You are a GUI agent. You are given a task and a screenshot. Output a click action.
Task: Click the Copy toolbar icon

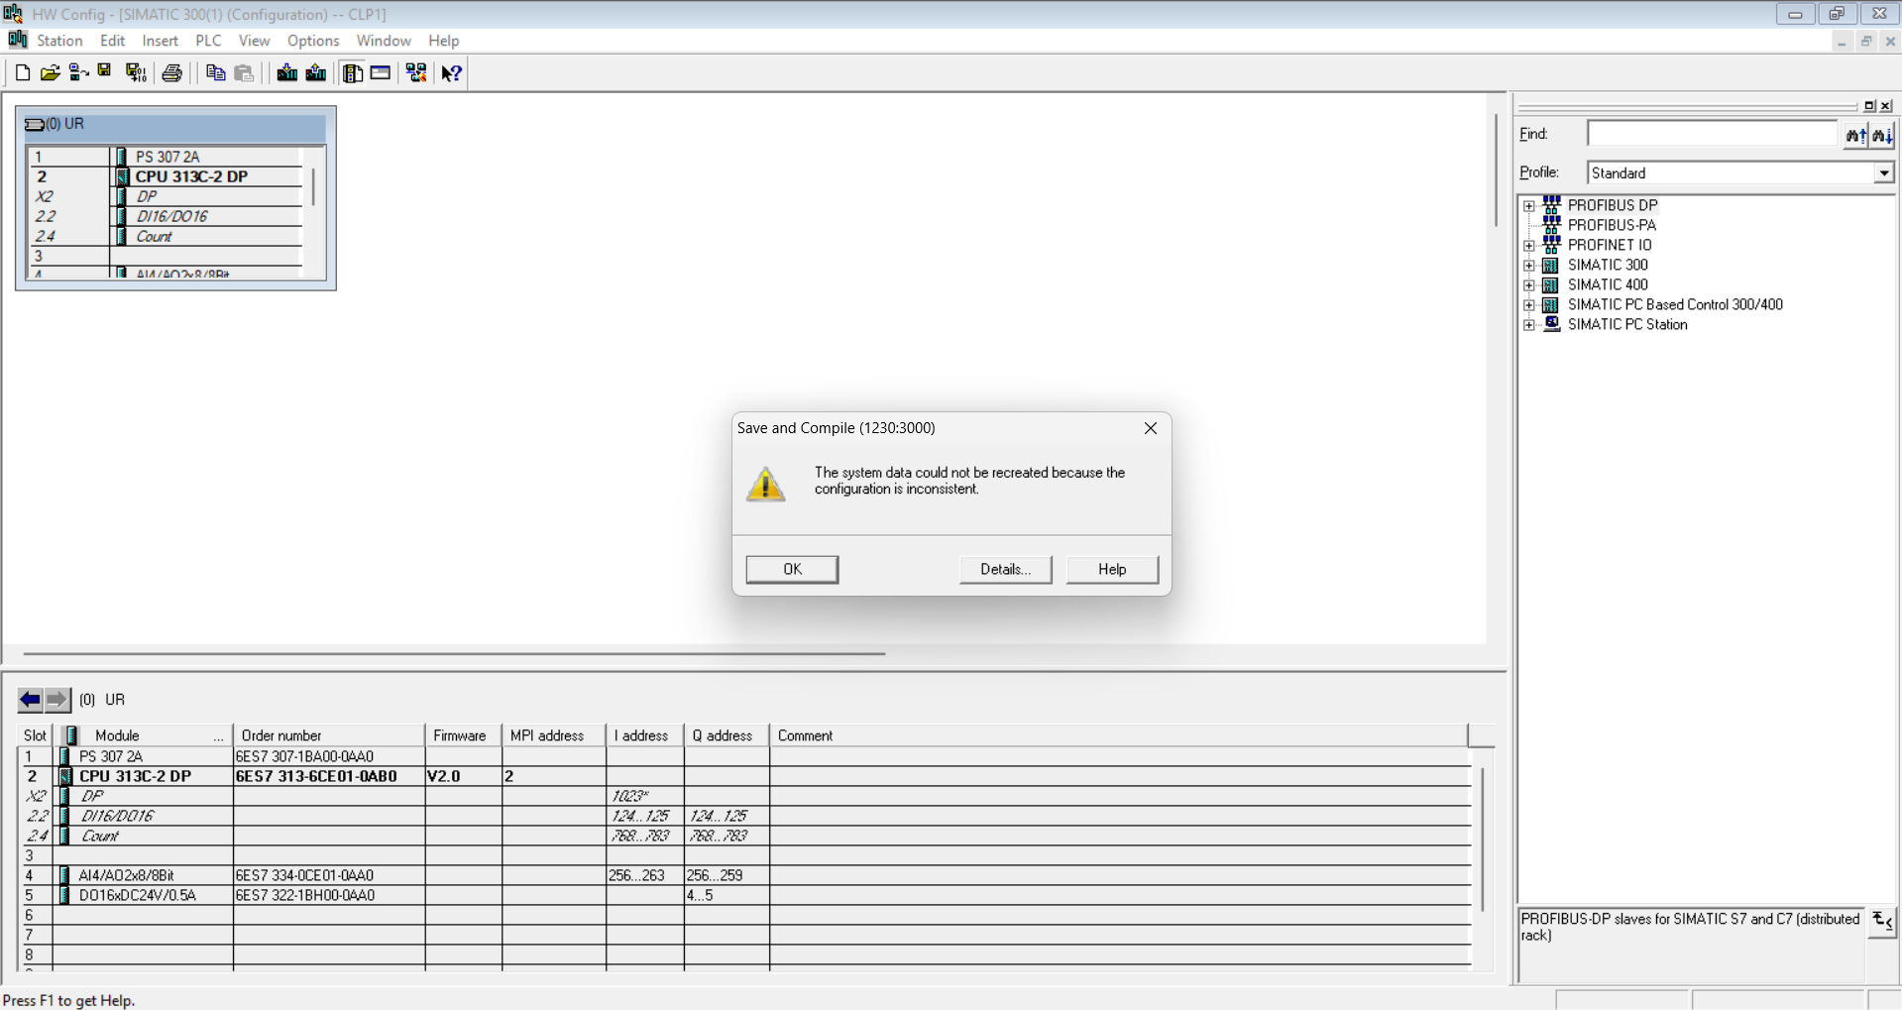[x=215, y=72]
